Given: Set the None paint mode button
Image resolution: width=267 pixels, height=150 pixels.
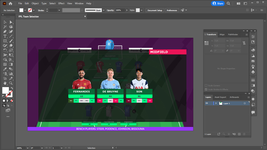Looking at the screenshot, I should 12,101.
